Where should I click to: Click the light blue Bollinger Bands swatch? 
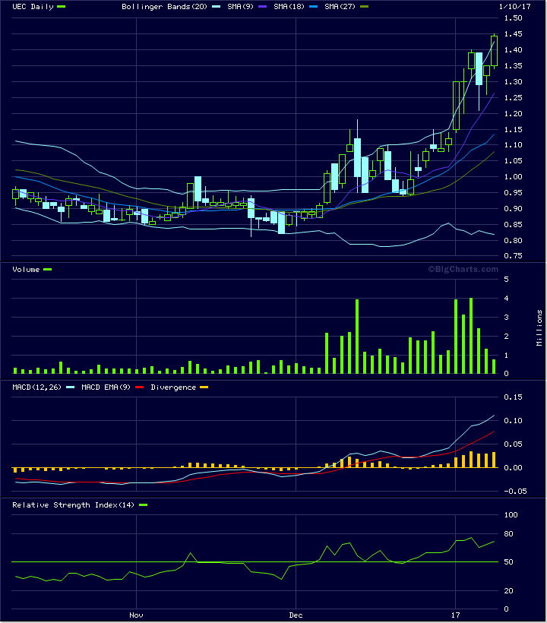pos(216,7)
